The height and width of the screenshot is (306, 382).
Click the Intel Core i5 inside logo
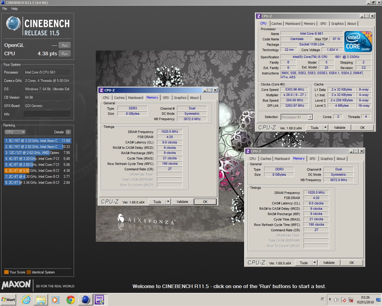358,42
